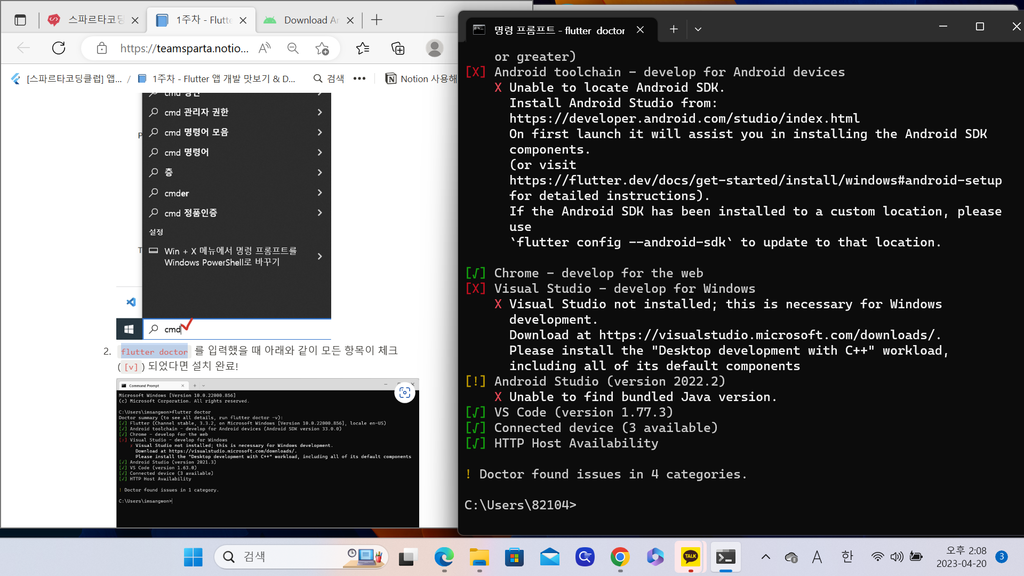This screenshot has height=576, width=1024.
Task: Show hidden system tray icons
Action: 765,557
